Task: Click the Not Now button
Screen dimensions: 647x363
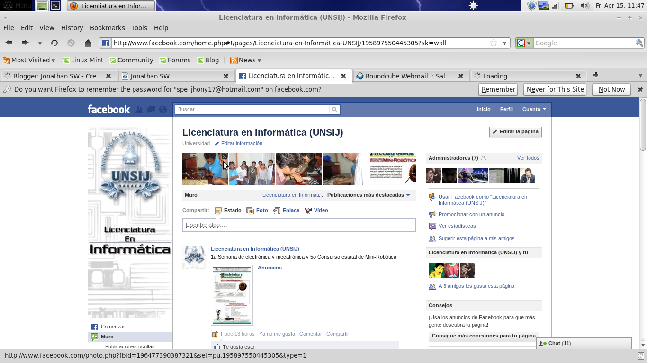Action: [611, 89]
